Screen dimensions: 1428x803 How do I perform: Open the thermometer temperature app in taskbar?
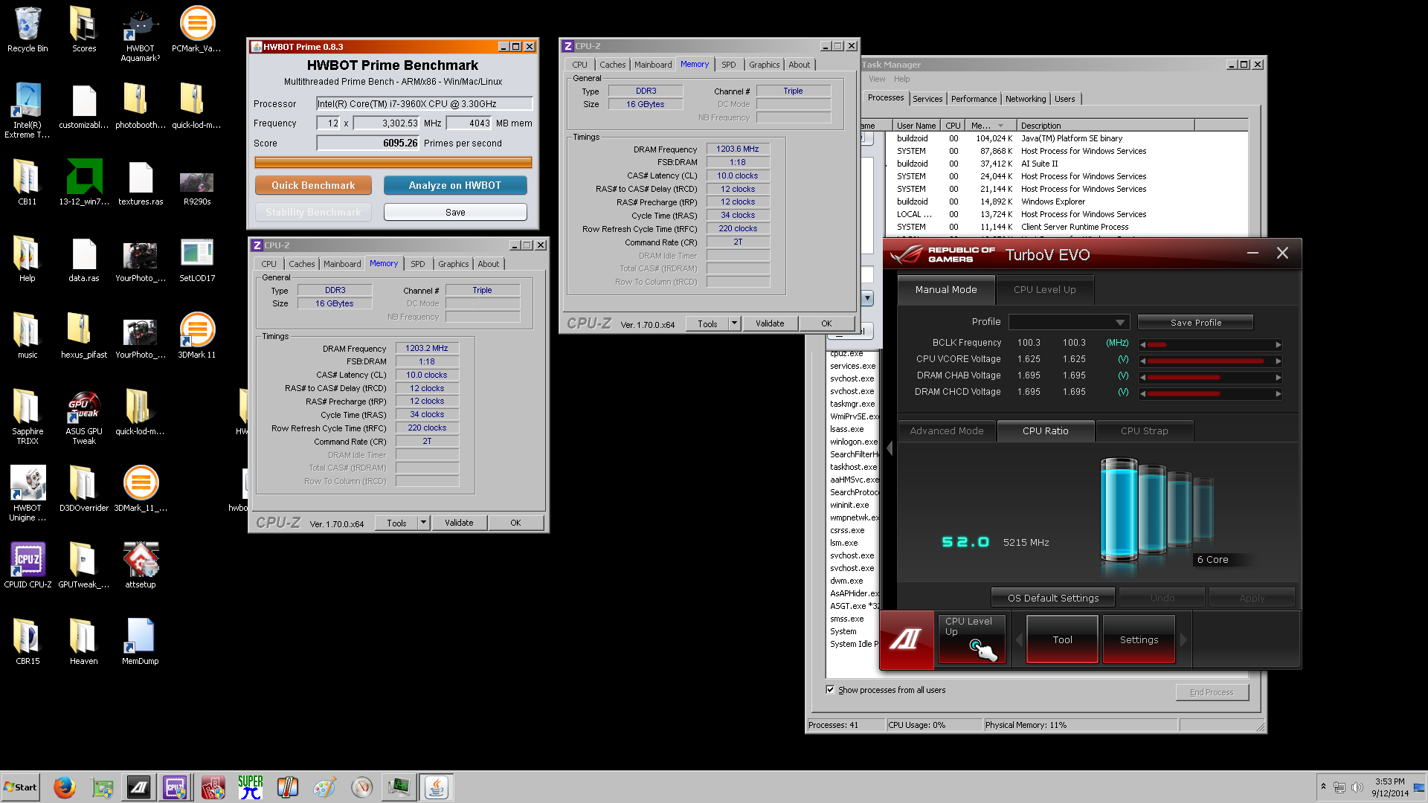click(x=287, y=787)
